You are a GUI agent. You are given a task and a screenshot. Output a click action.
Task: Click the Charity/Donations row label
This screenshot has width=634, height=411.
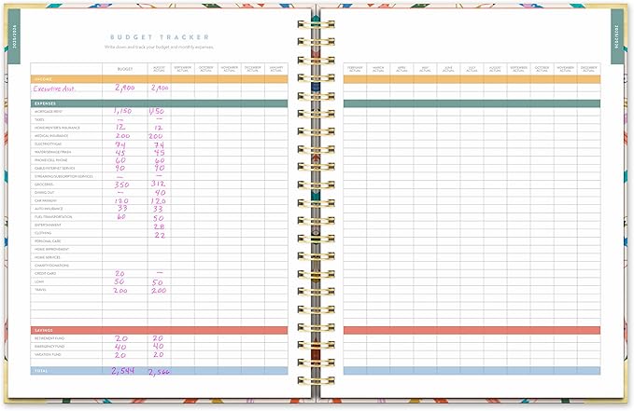(x=51, y=266)
